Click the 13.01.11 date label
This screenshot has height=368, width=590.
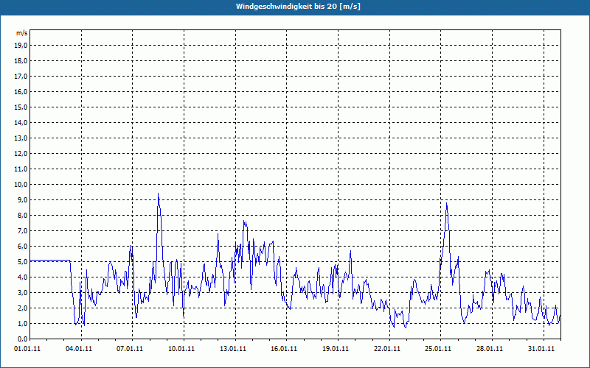[233, 348]
